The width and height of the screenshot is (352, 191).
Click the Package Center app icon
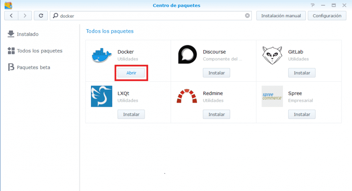pyautogui.click(x=8, y=5)
